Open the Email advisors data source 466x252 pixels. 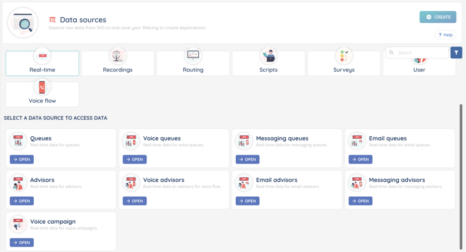tap(248, 201)
